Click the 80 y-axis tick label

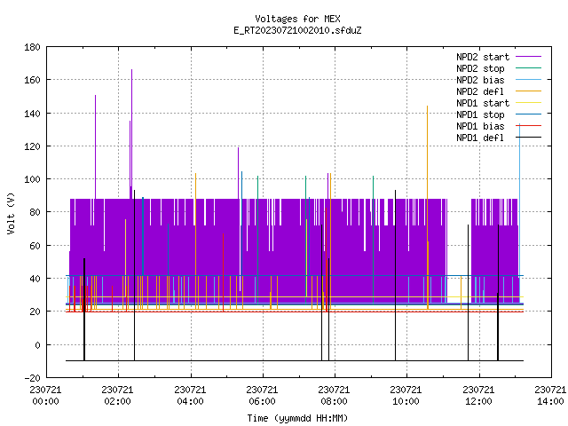pyautogui.click(x=35, y=211)
